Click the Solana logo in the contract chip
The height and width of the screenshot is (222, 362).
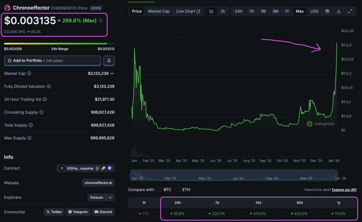[62, 168]
